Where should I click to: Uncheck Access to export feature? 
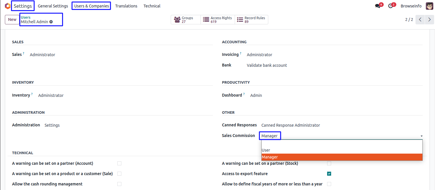329,174
